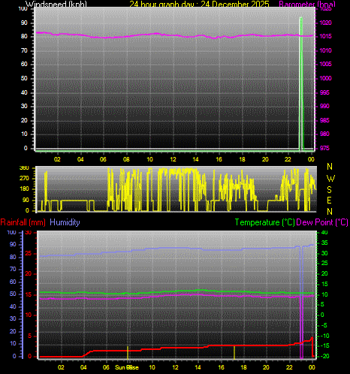
Task: Click "90" on the blue humidity axis
Action: 13,244
